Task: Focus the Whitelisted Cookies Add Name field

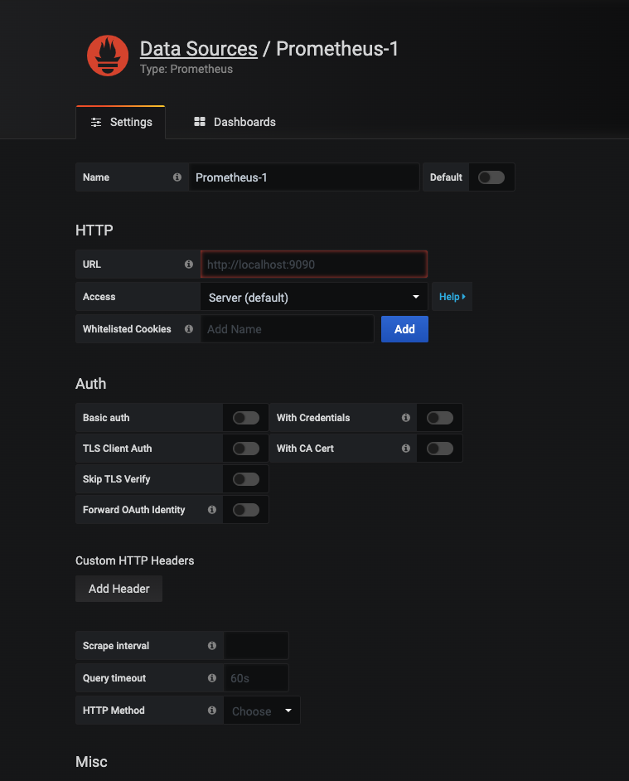Action: click(x=287, y=329)
